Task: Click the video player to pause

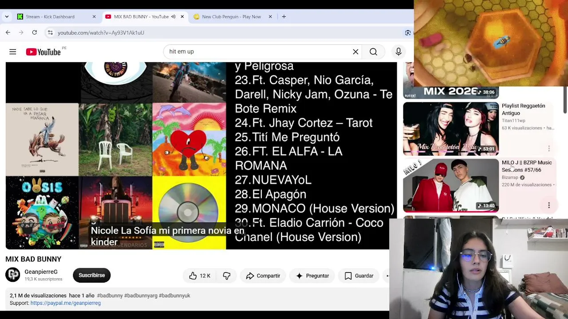Action: click(201, 156)
